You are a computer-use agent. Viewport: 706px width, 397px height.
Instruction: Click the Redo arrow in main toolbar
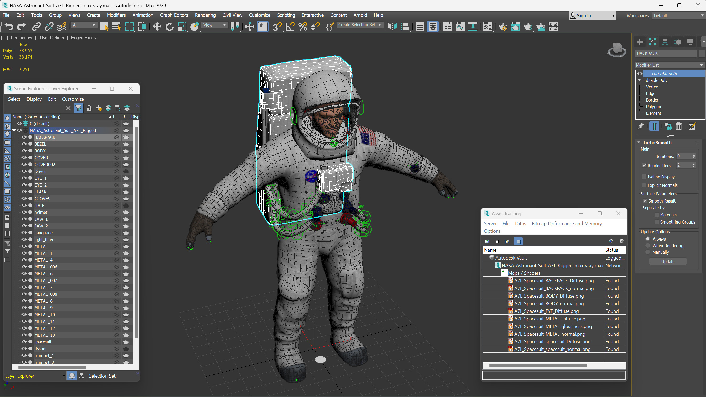tap(21, 27)
